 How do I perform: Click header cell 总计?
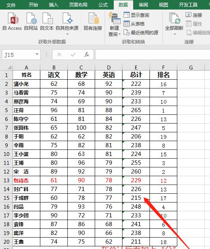click(136, 75)
